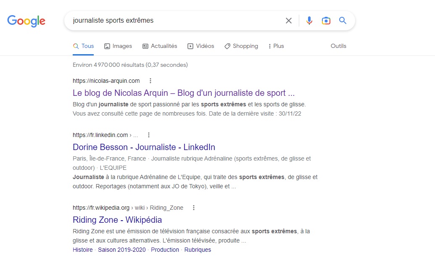
Task: Open Google Lens image search camera icon
Action: click(326, 21)
